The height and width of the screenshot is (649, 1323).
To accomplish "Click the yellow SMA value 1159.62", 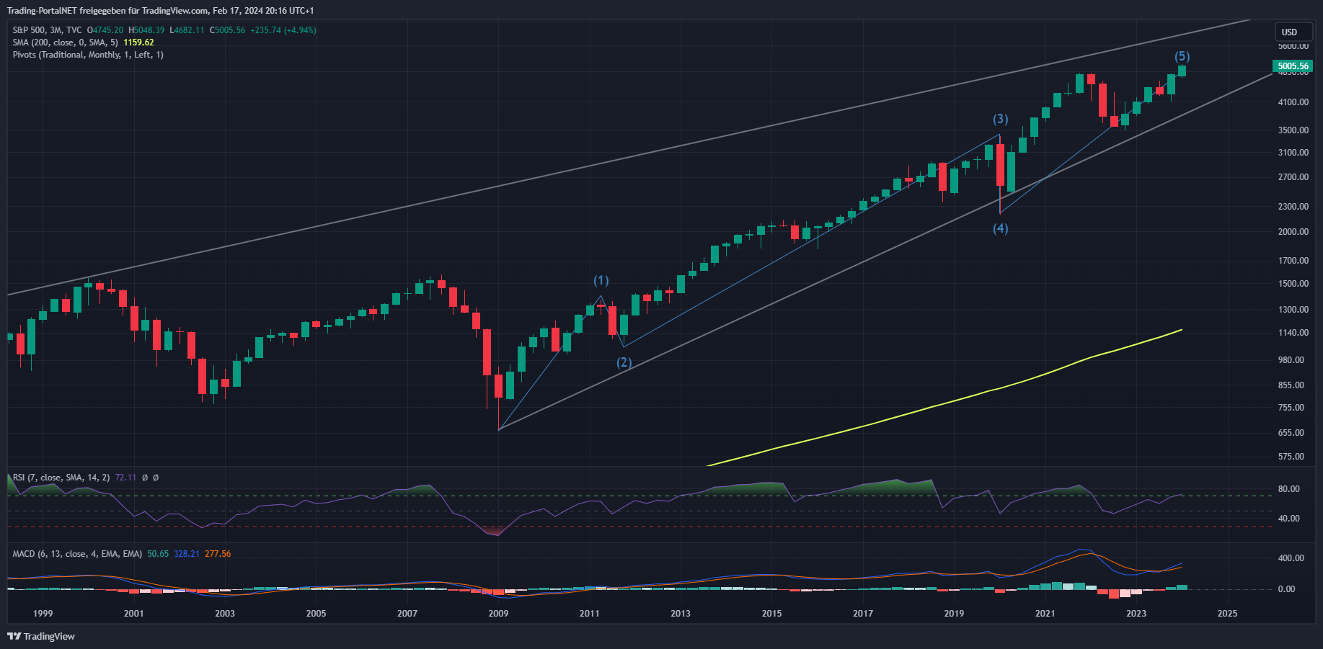I will coord(138,42).
